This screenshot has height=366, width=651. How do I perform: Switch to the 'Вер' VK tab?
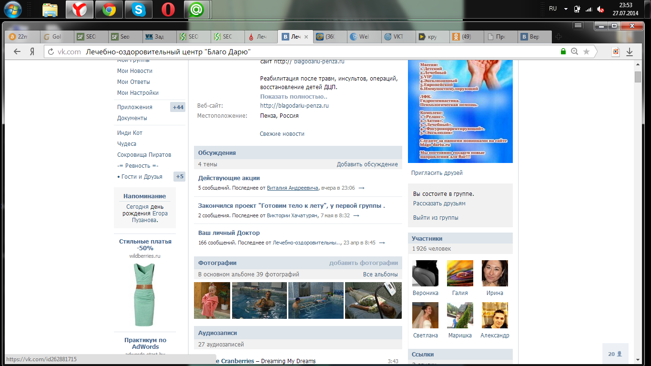(x=535, y=37)
